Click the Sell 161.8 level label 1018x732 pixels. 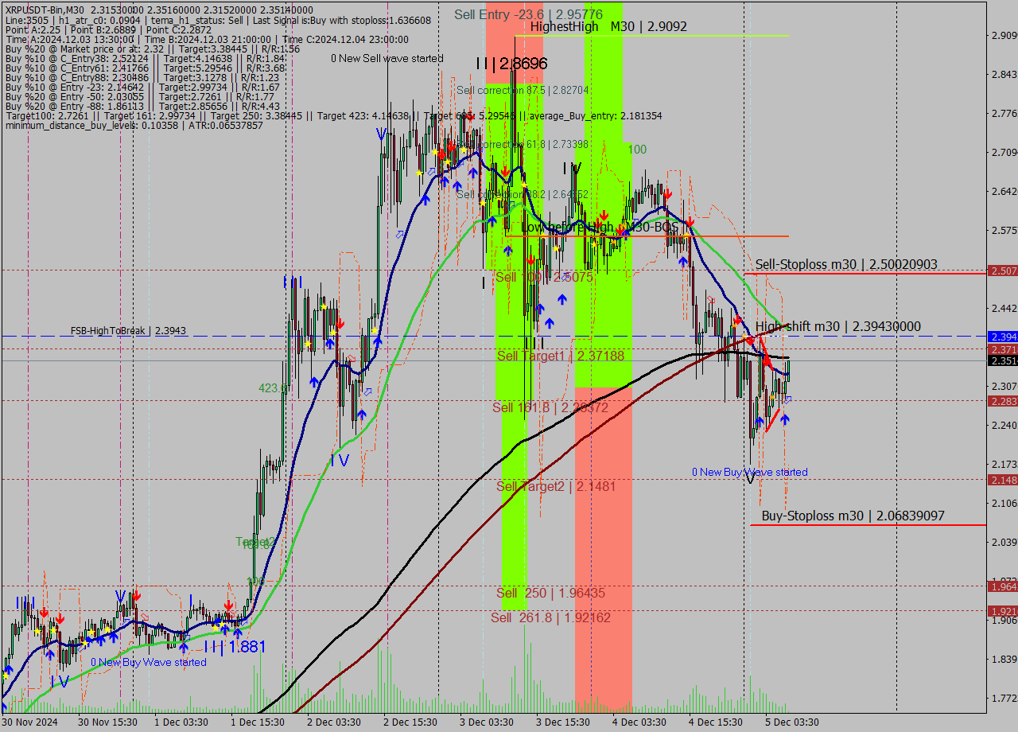click(550, 407)
